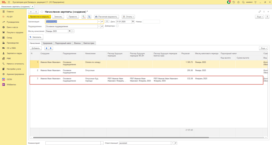The image size is (272, 145).
Task: Open the history clock icon in title bar
Action: (234, 2)
